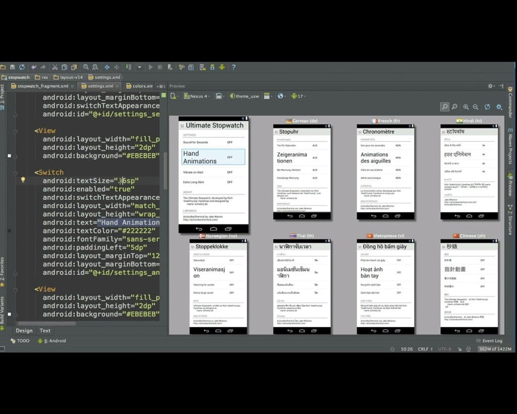
Task: Open the 2: Favorites tool window
Action: pyautogui.click(x=3, y=272)
